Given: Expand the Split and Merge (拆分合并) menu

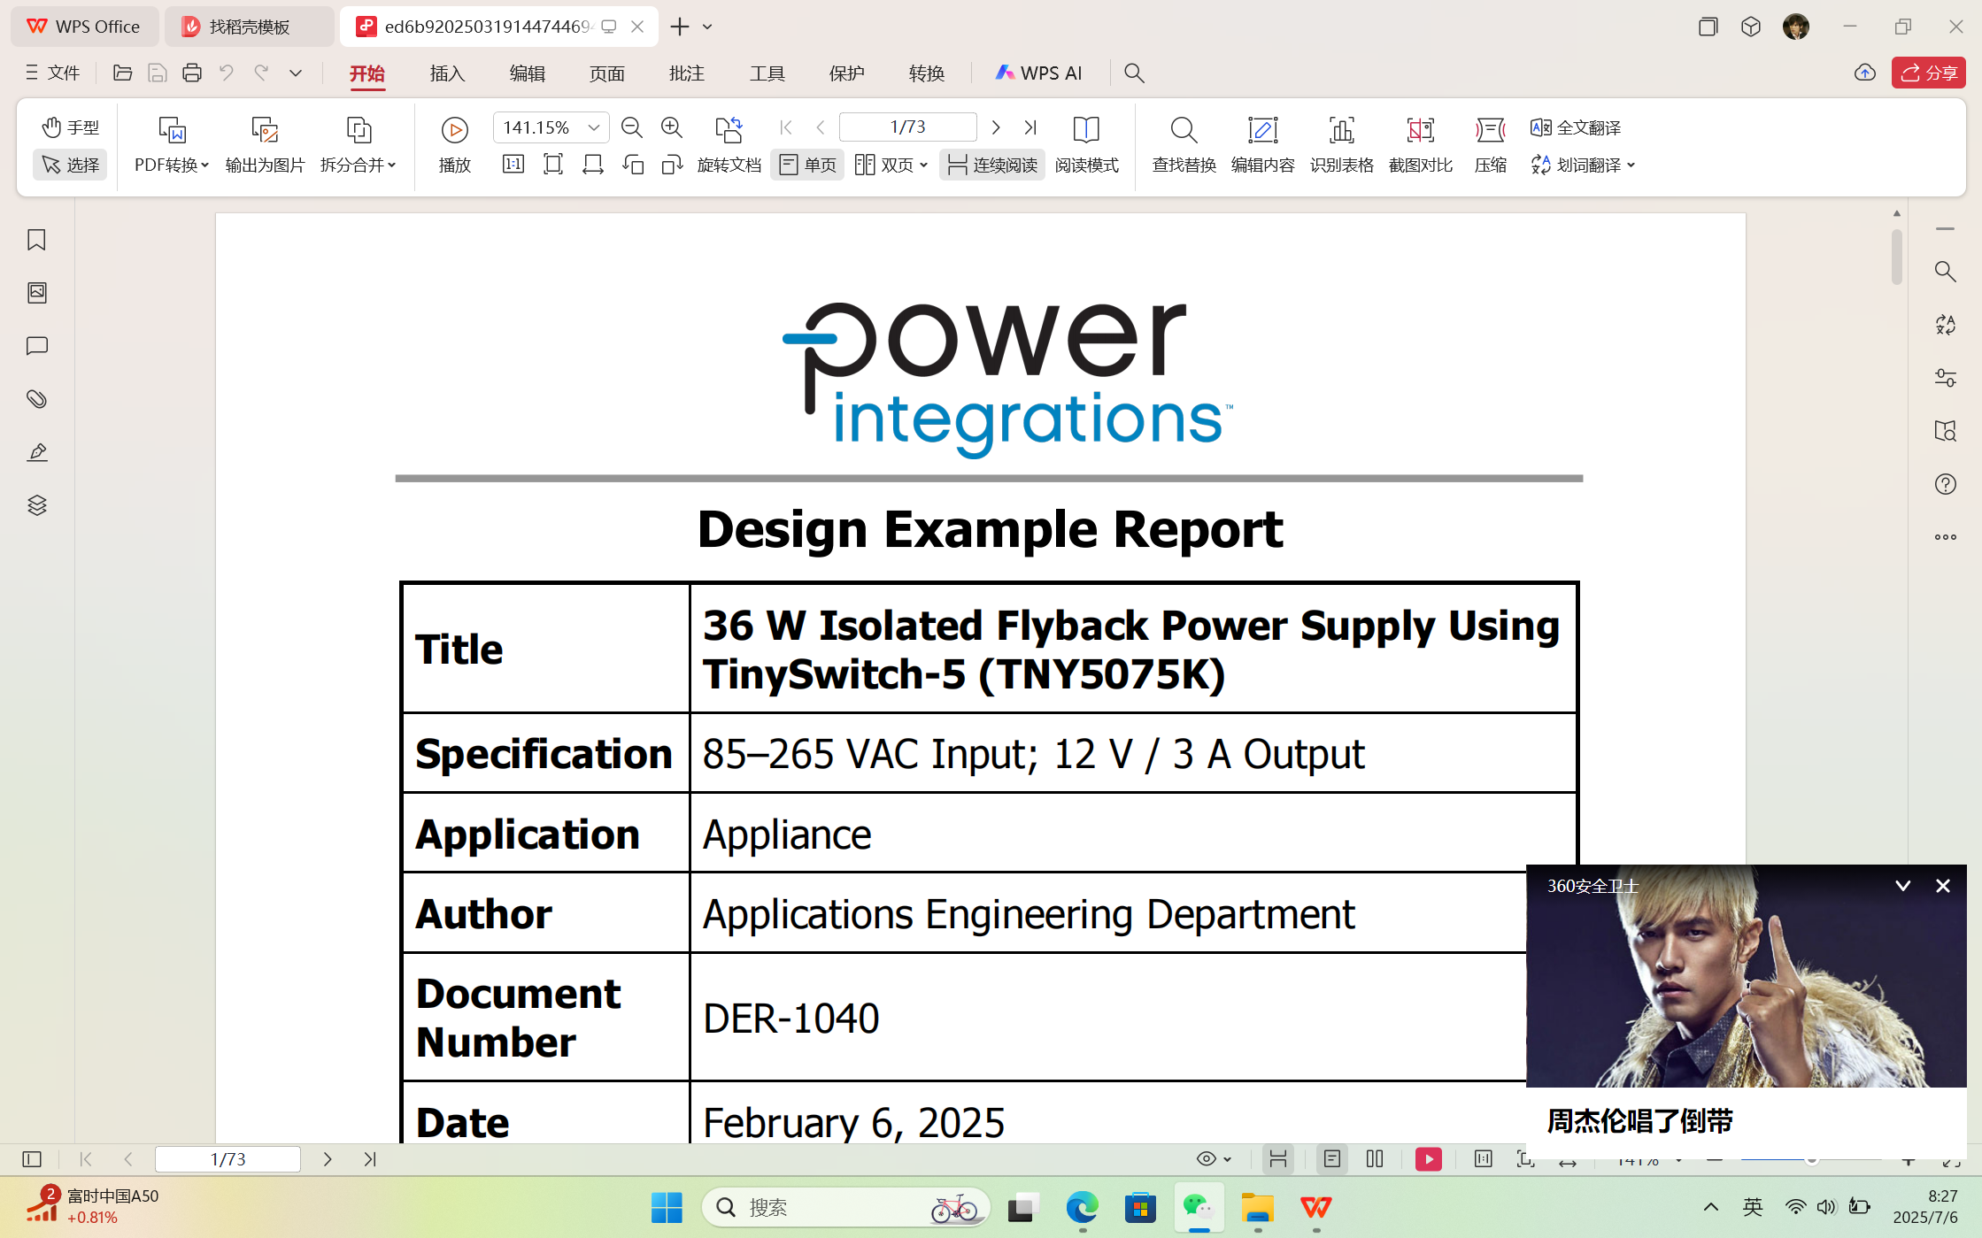Looking at the screenshot, I should click(358, 165).
